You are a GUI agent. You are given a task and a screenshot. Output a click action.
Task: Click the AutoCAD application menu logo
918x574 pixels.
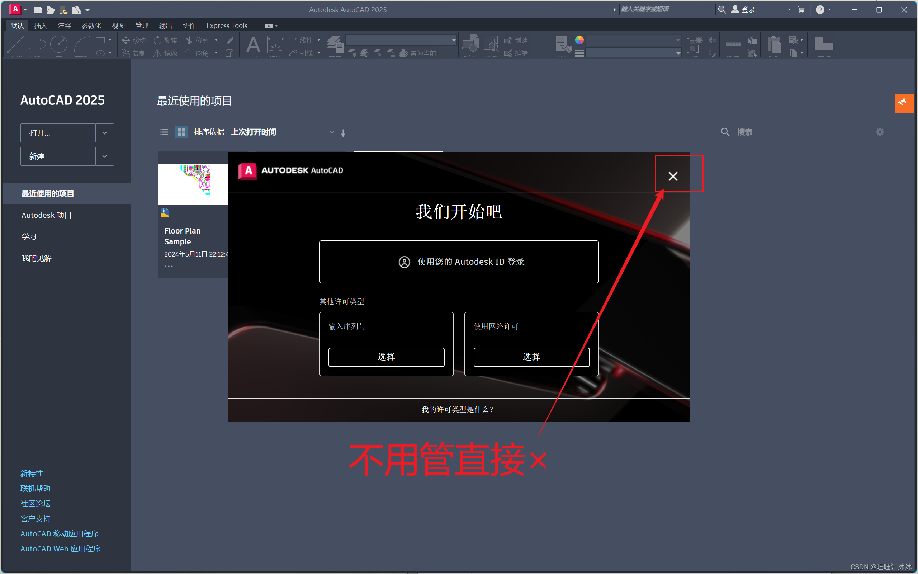point(15,9)
